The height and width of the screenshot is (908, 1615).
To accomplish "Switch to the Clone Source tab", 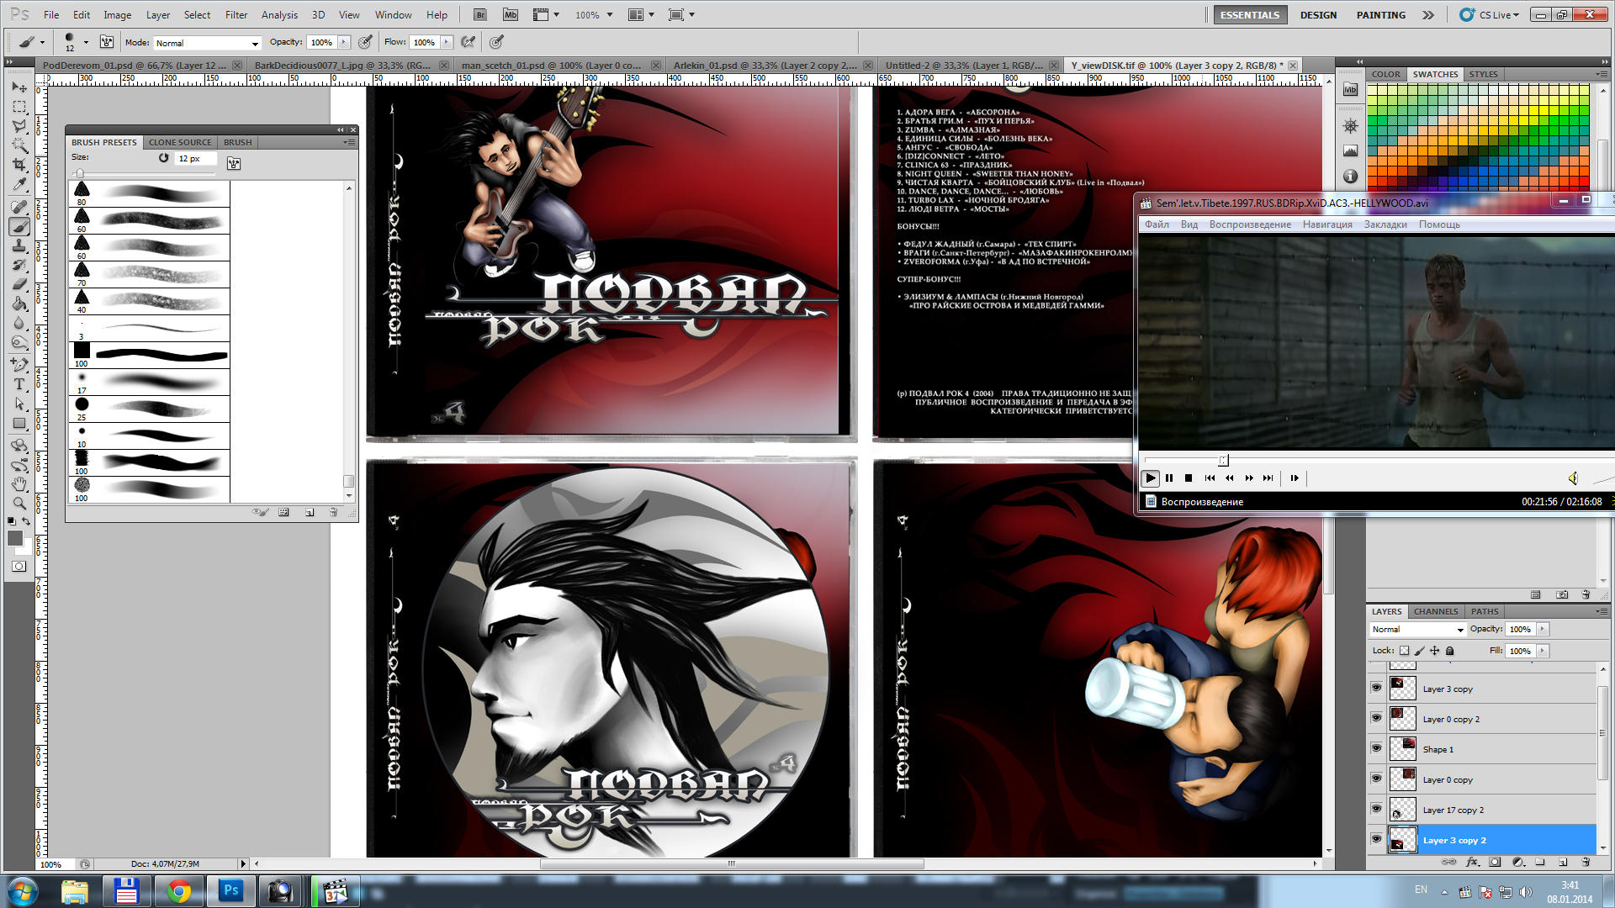I will tap(180, 142).
